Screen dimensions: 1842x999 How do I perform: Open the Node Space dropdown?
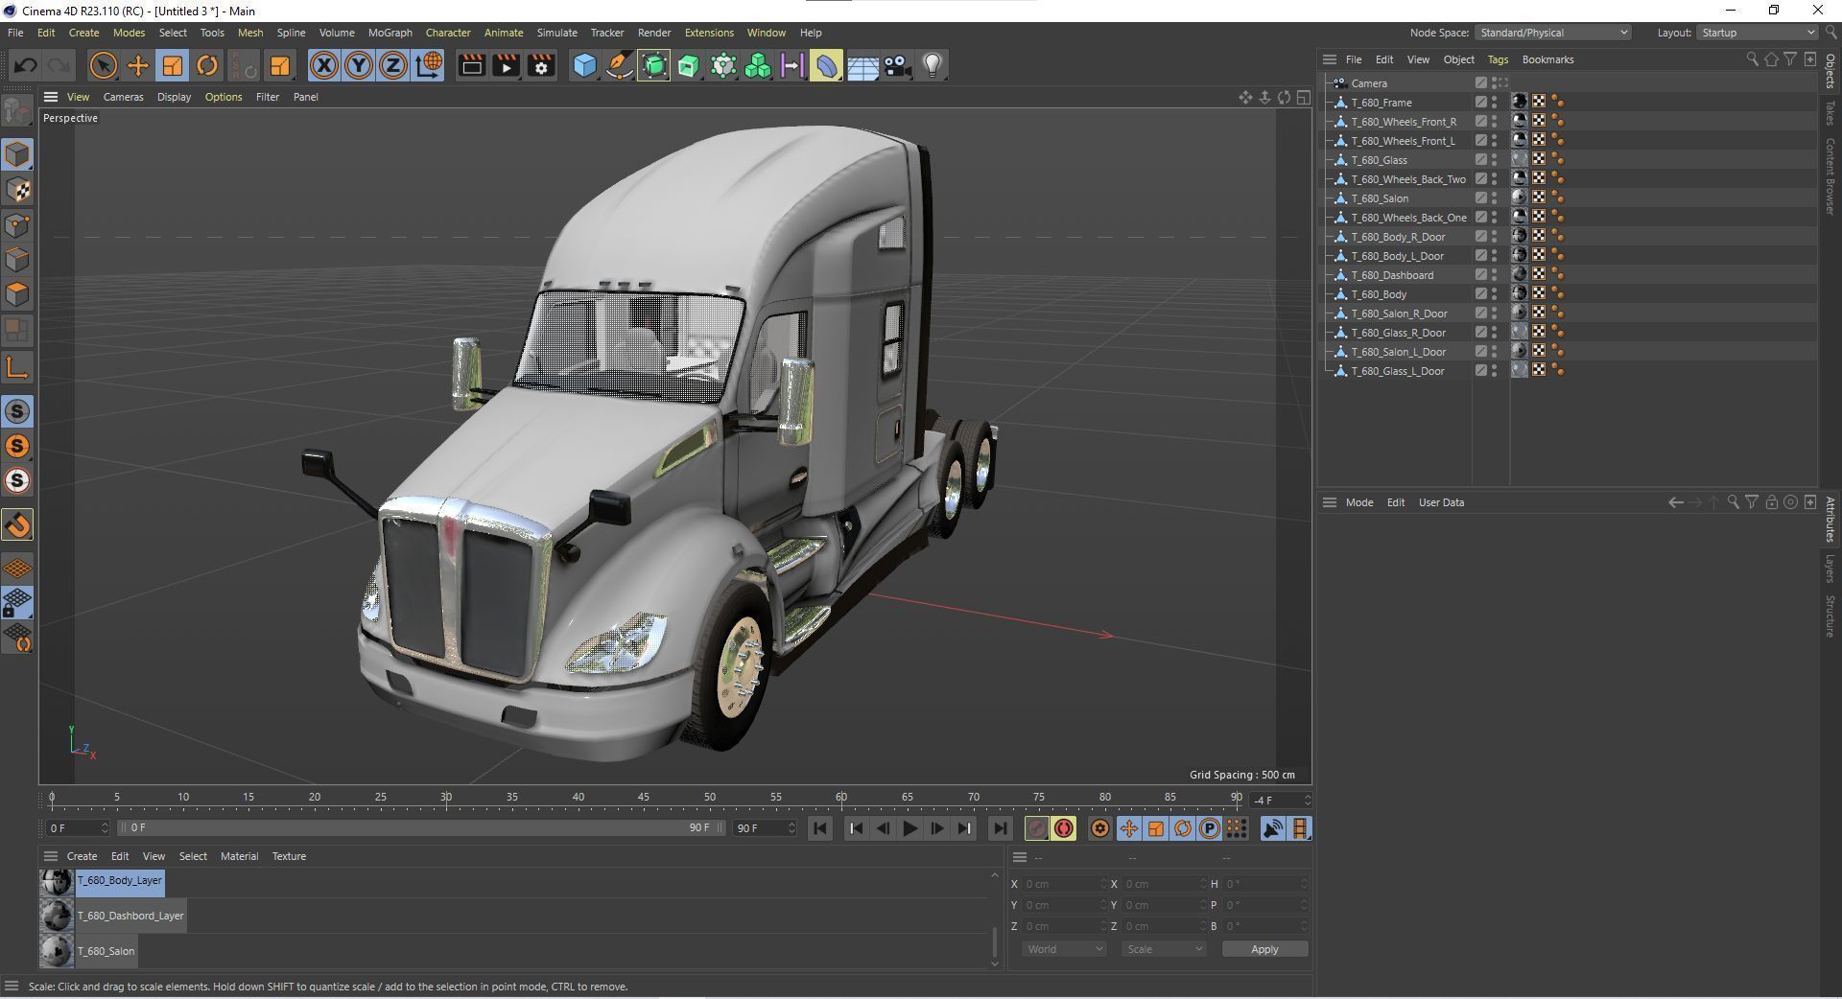[x=1552, y=33]
